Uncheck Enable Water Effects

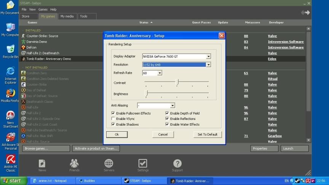tap(167, 124)
